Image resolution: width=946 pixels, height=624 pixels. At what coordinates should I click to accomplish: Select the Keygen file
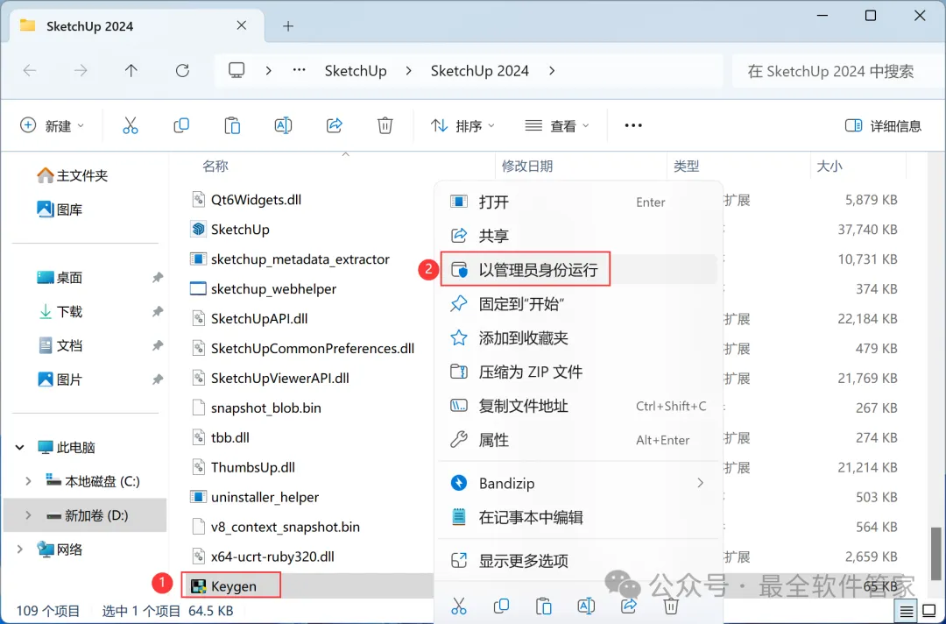[233, 586]
